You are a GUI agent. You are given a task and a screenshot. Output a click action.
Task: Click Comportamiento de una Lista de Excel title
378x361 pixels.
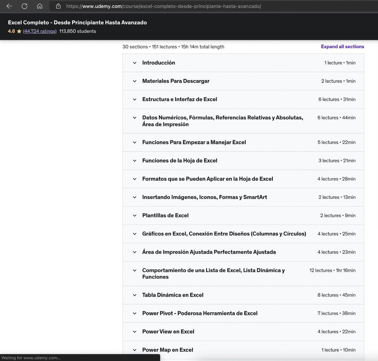pos(214,274)
